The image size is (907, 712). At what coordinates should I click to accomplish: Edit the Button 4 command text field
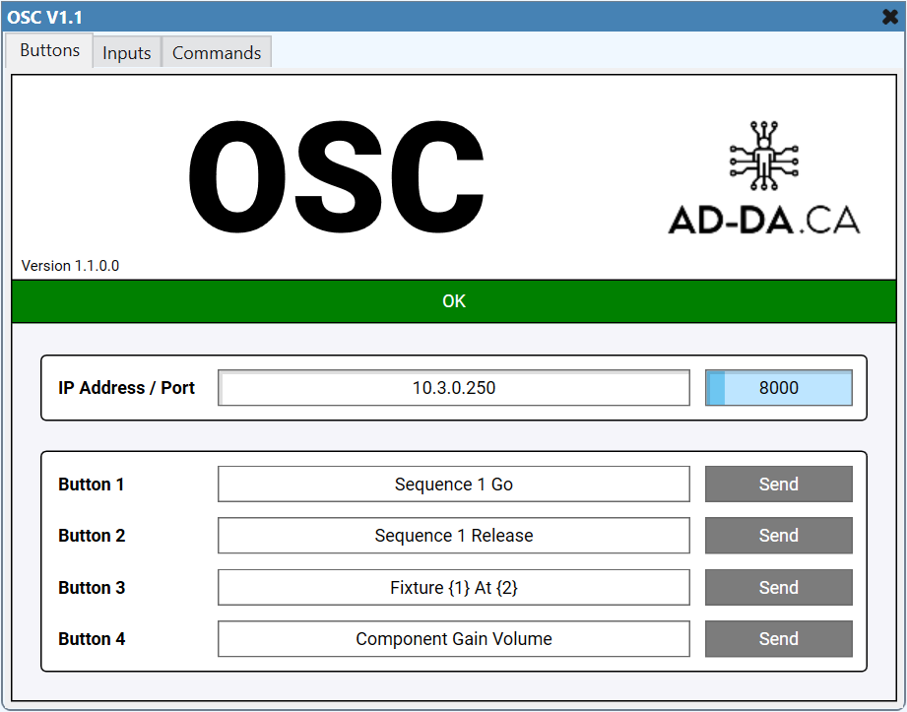point(453,638)
